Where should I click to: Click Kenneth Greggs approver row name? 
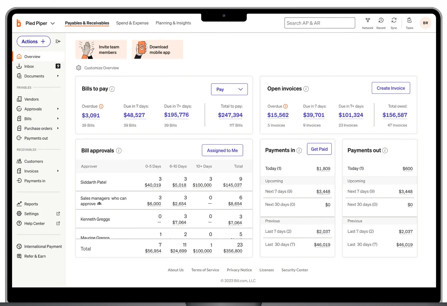95,219
